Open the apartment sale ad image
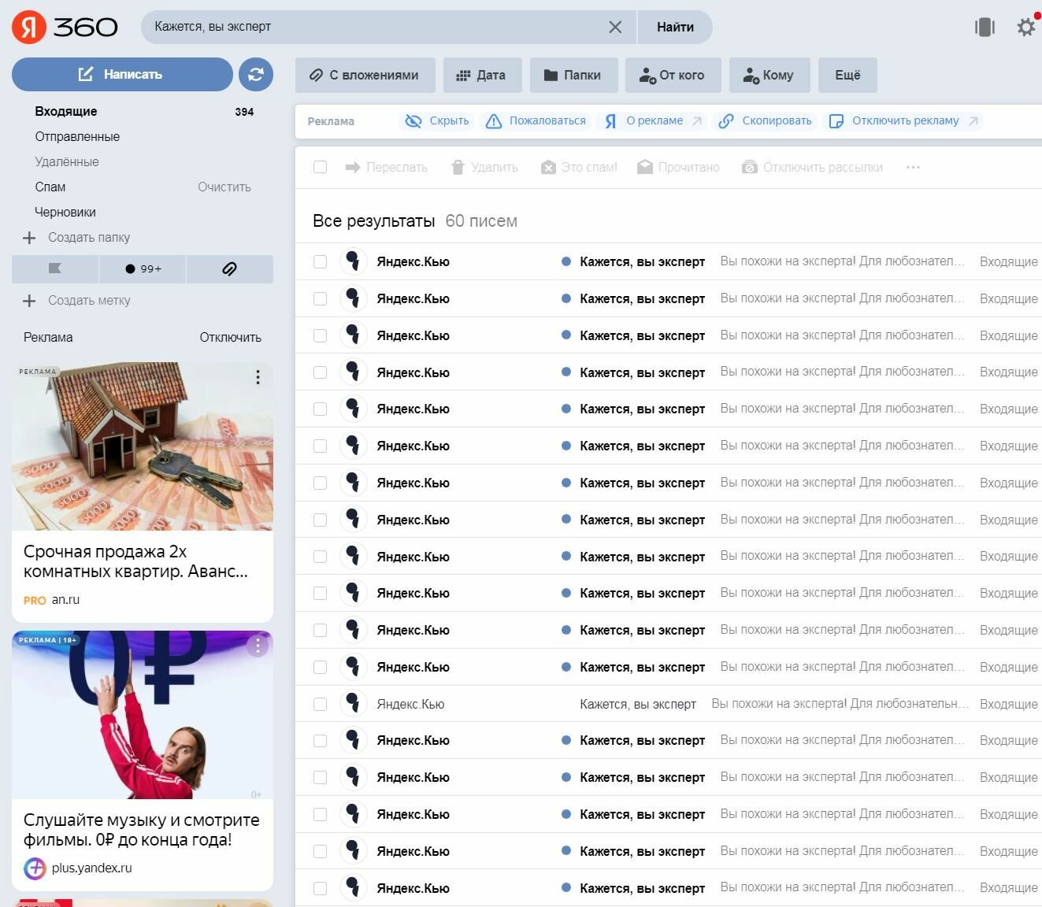This screenshot has height=907, width=1042. click(143, 446)
